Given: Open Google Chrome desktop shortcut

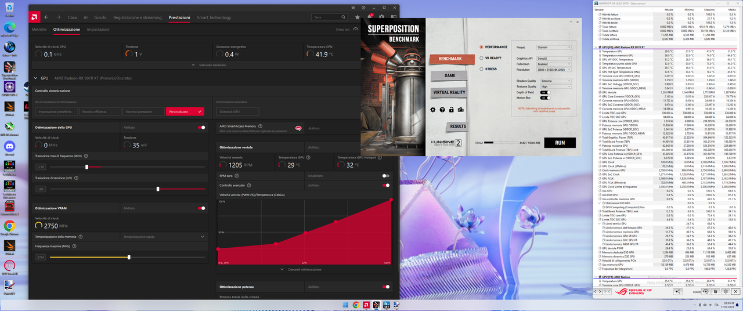Looking at the screenshot, I should point(9,227).
